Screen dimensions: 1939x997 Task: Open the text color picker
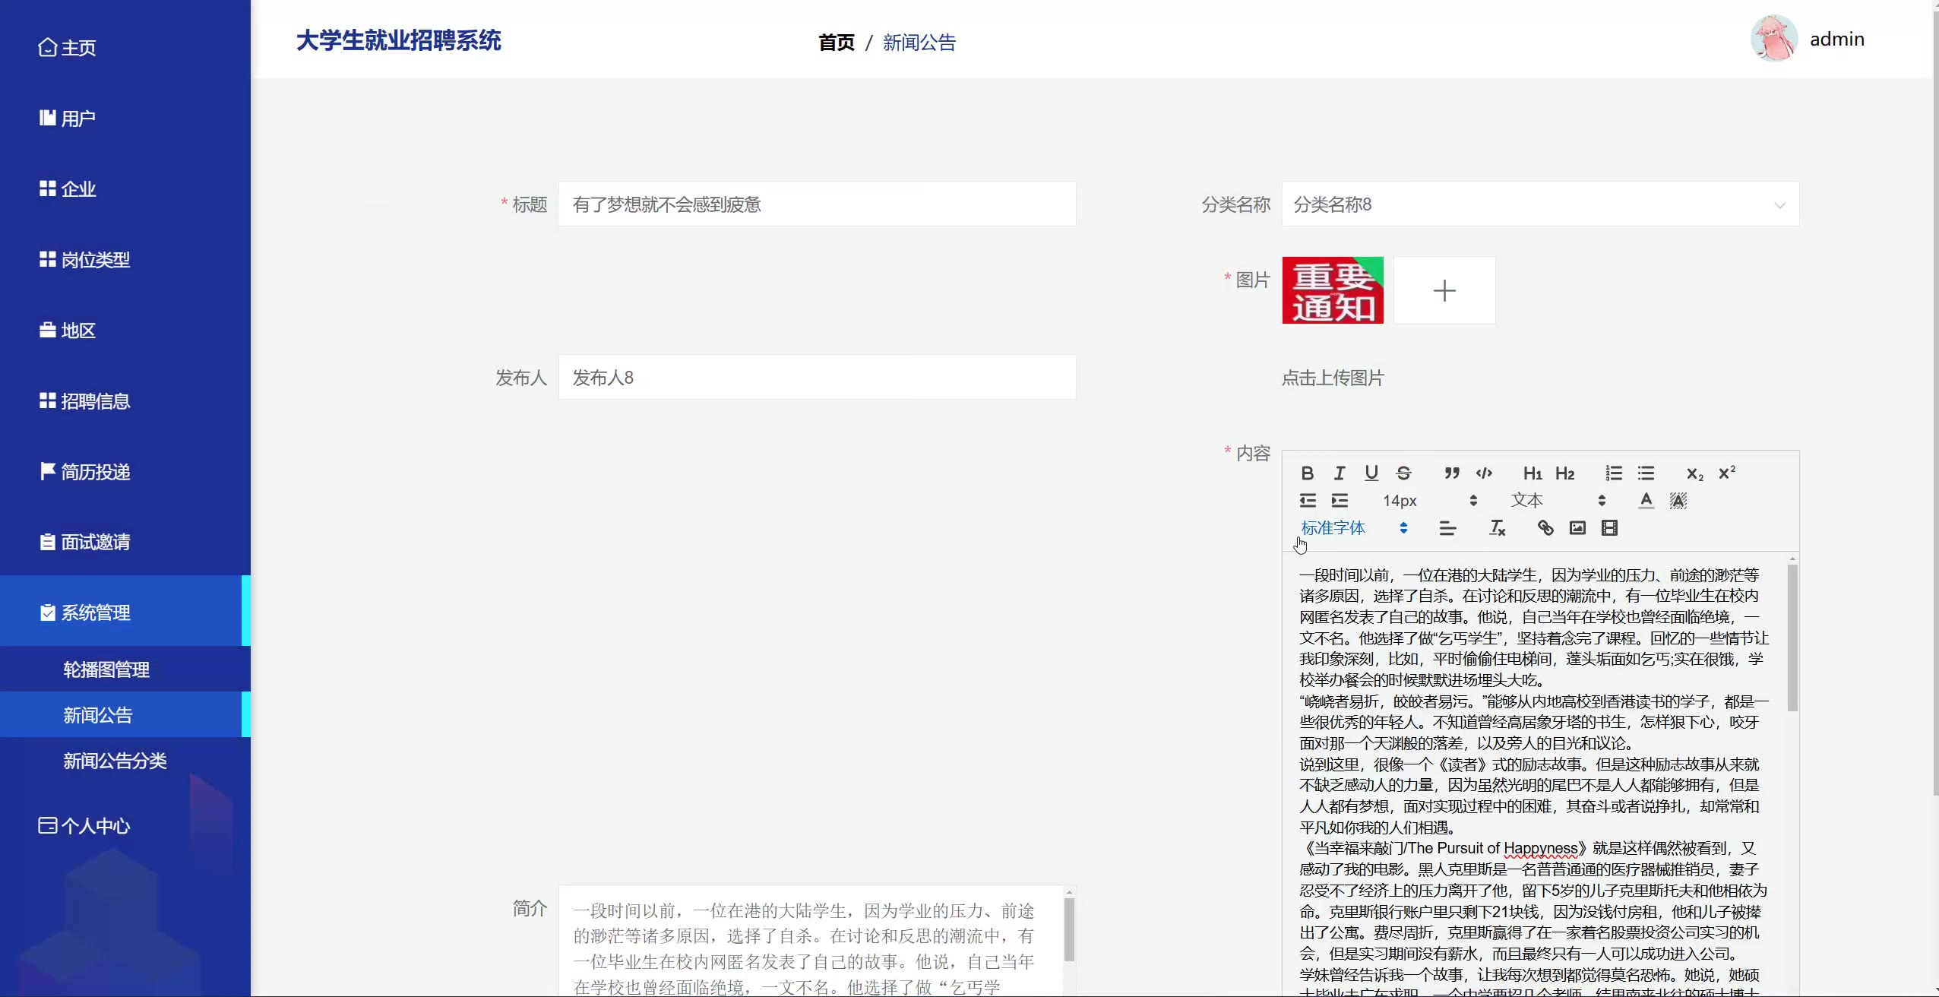point(1646,501)
